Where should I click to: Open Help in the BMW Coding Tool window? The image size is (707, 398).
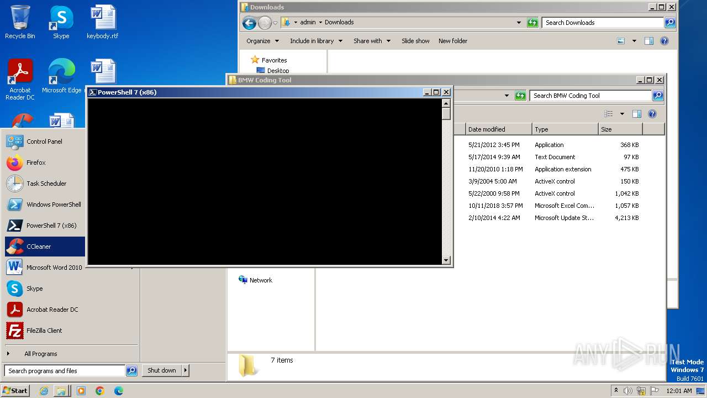(652, 114)
